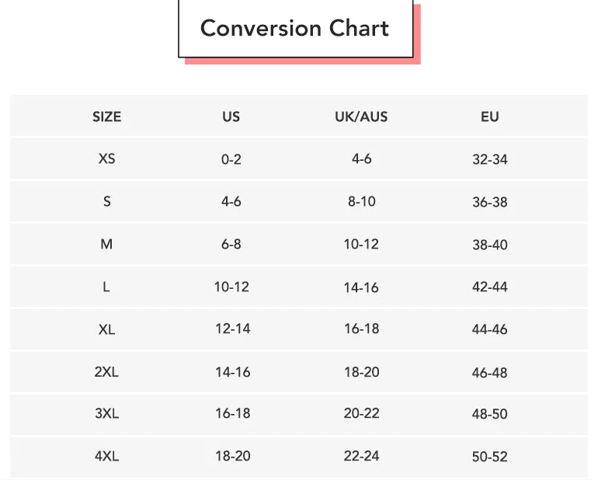The width and height of the screenshot is (591, 480).
Task: Click the EU column header
Action: point(489,117)
